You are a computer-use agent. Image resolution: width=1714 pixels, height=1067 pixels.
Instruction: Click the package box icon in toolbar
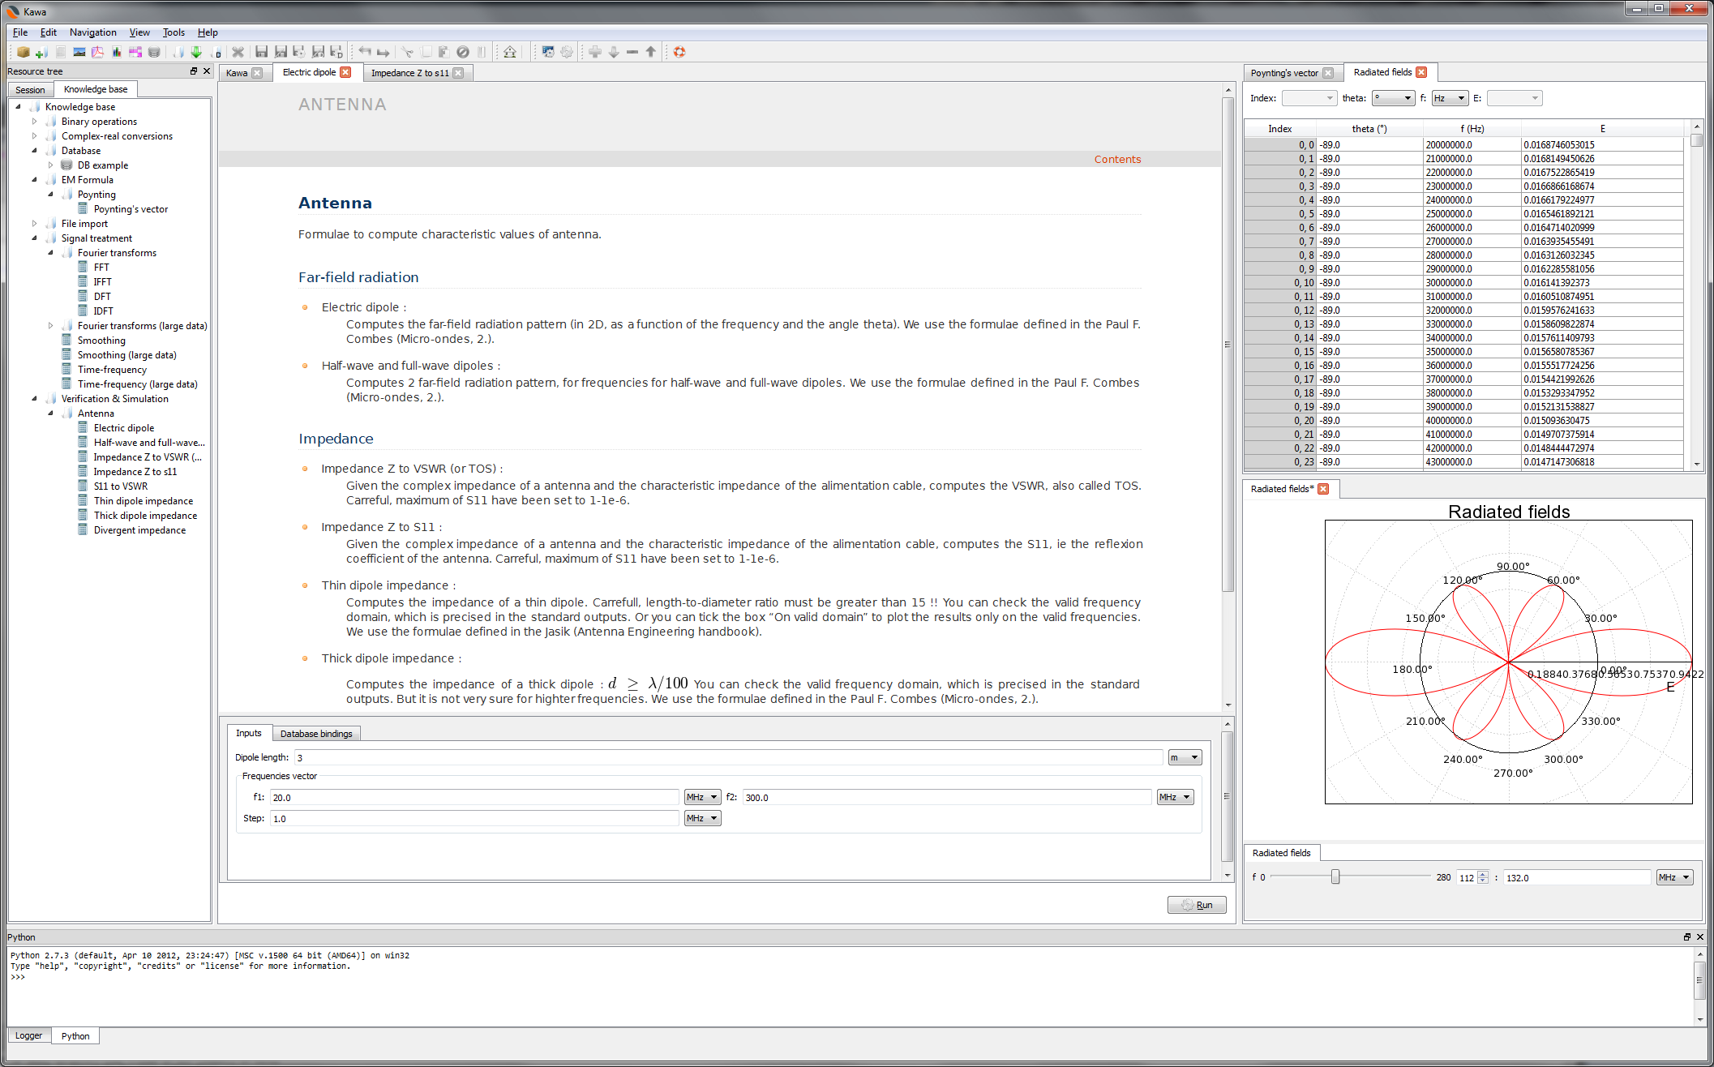(x=24, y=52)
